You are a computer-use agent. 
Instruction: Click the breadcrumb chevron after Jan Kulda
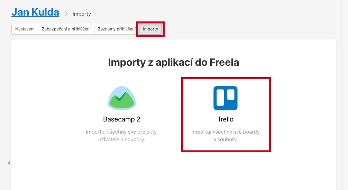click(x=66, y=14)
